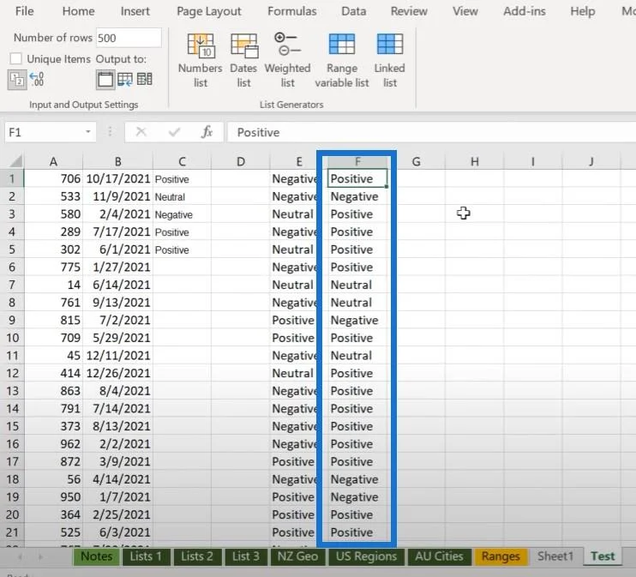636x577 pixels.
Task: Switch to the List 3 sheet tab
Action: (x=246, y=556)
